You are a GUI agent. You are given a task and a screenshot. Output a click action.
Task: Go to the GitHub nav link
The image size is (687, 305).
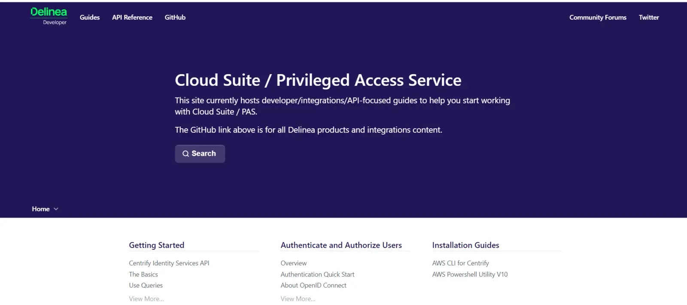click(175, 18)
